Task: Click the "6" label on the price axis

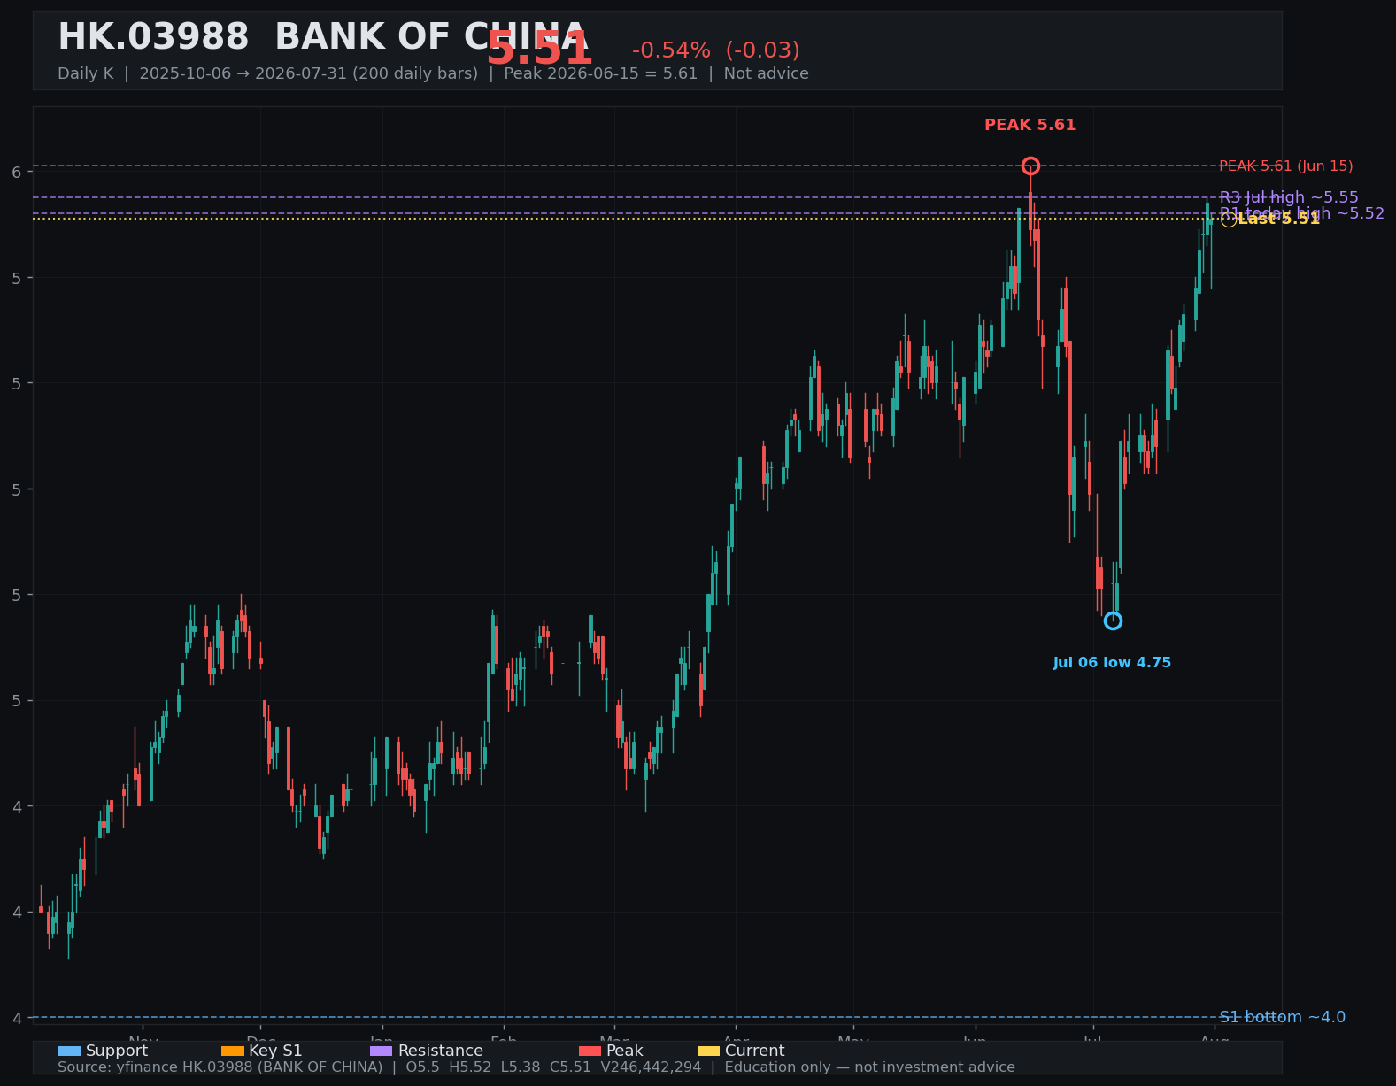Action: point(17,172)
